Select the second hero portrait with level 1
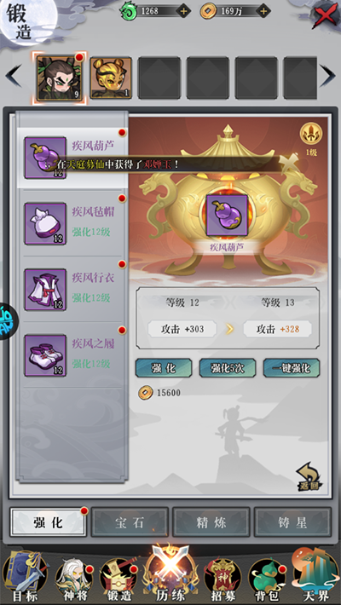The image size is (341, 605). click(x=111, y=78)
